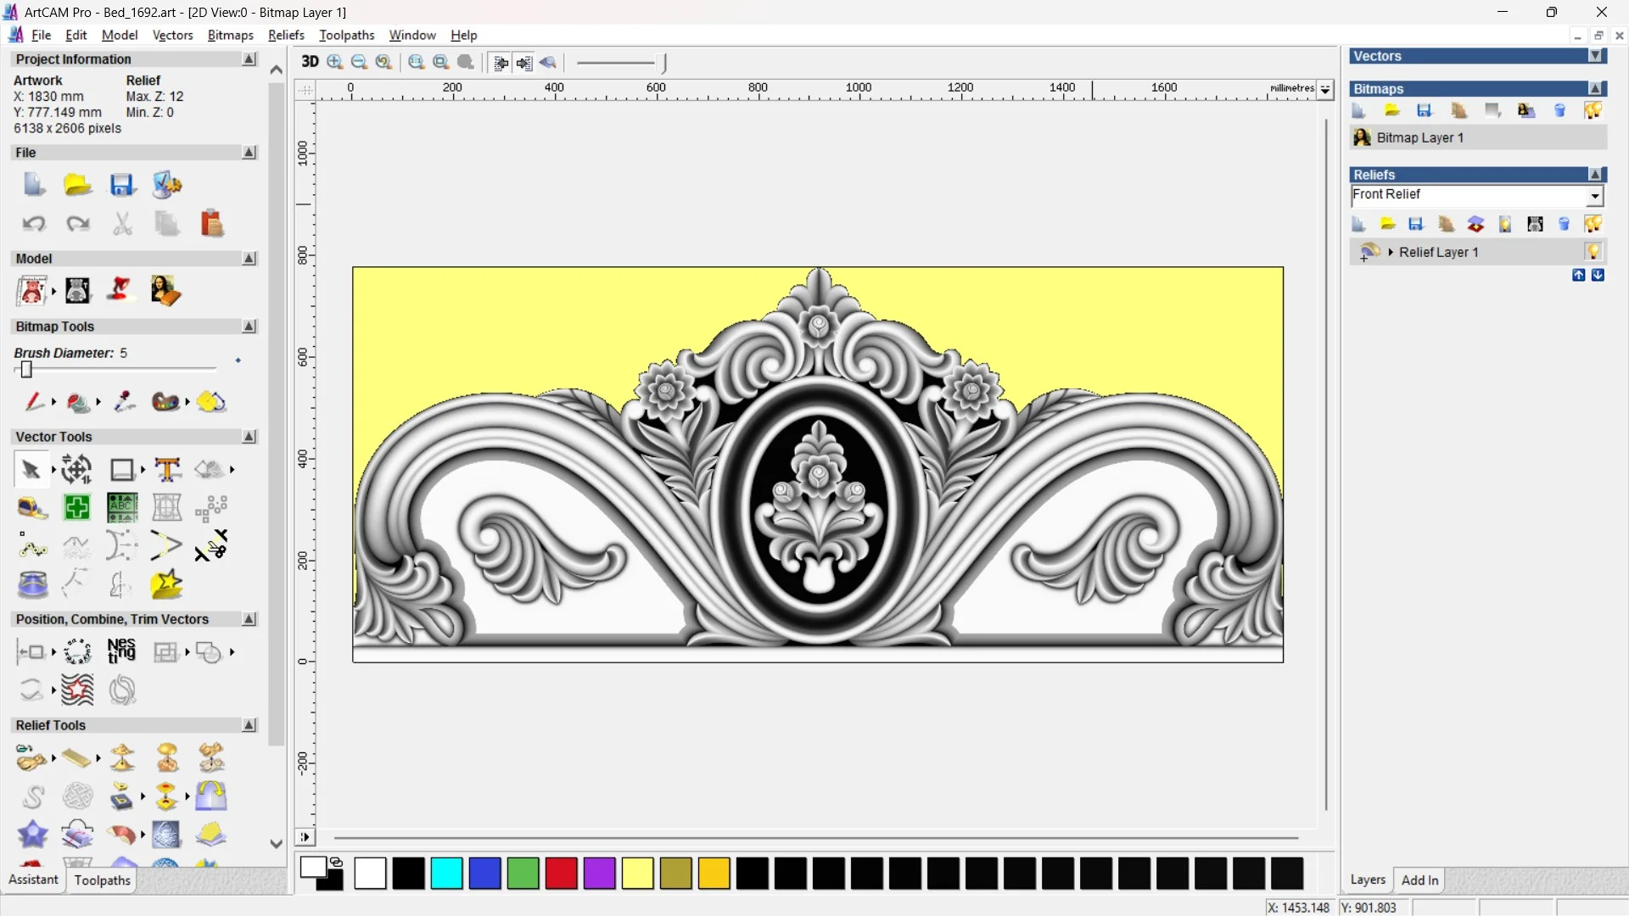Open the Add In tab
This screenshot has width=1629, height=916.
coord(1419,880)
